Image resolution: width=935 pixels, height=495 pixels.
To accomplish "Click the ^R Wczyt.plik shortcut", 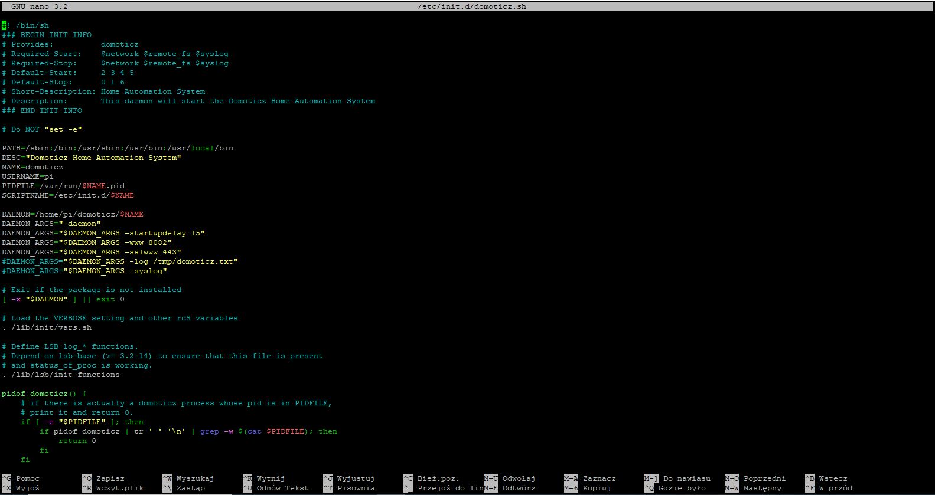I will coord(113,488).
